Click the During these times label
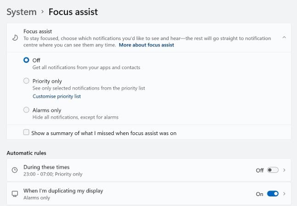297x206 pixels. click(46, 167)
